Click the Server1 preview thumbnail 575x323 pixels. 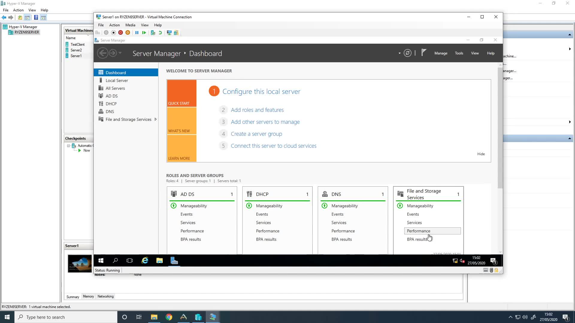coord(80,263)
